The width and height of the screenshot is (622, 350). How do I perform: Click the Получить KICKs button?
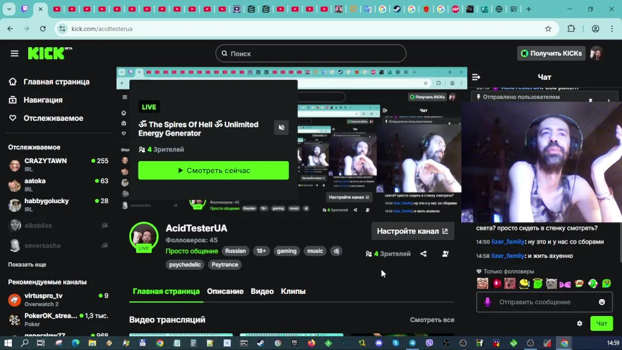(x=551, y=53)
